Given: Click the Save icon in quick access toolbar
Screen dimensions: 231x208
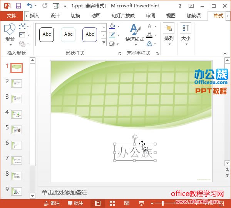Looking at the screenshot, I should pos(18,5).
